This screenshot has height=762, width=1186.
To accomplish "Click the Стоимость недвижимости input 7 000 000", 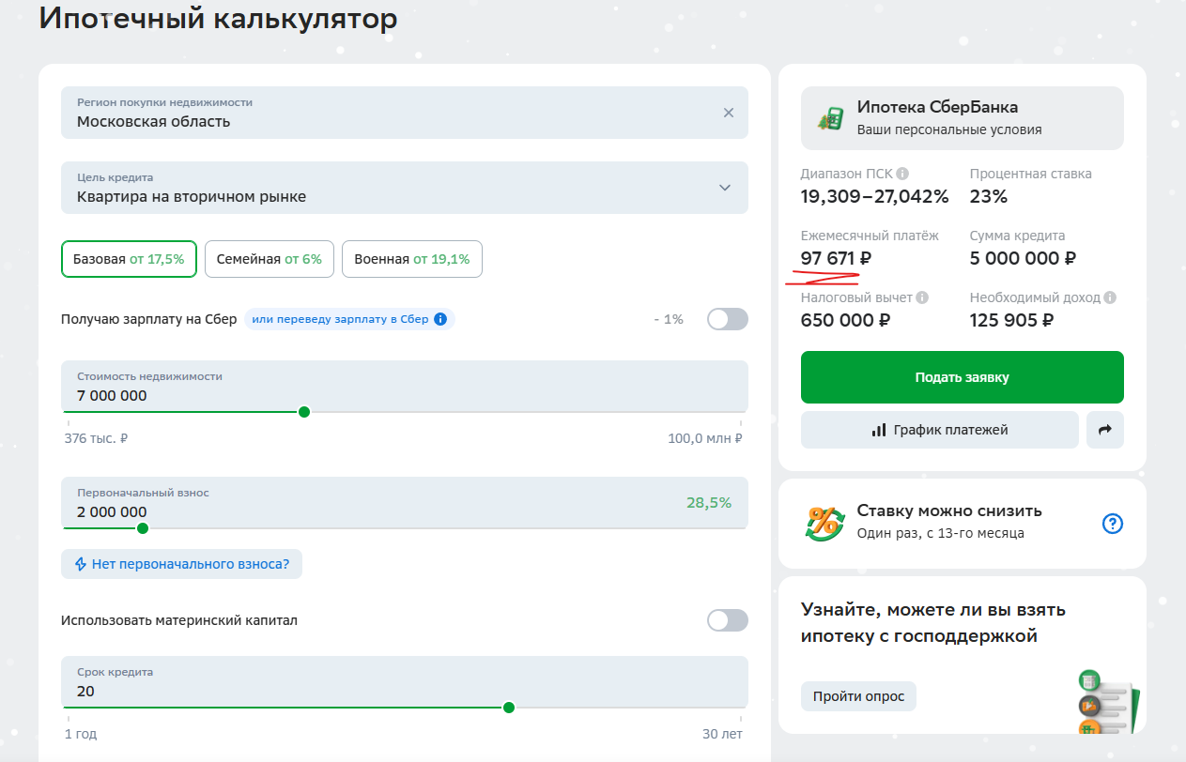I will [405, 387].
